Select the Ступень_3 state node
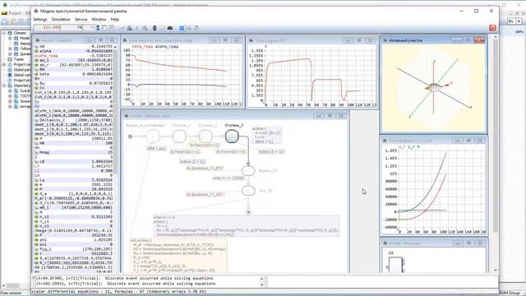The height and width of the screenshot is (296, 526). click(x=232, y=136)
